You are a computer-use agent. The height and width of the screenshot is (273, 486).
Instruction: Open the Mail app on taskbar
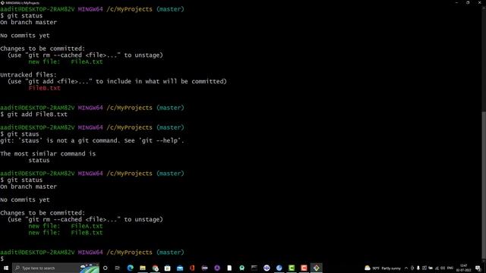click(180, 268)
